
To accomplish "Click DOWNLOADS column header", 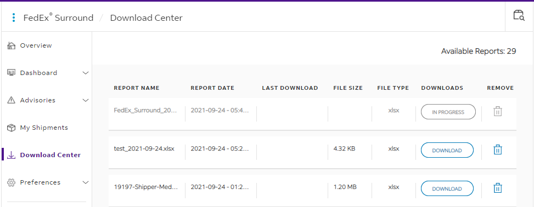I will coord(442,88).
